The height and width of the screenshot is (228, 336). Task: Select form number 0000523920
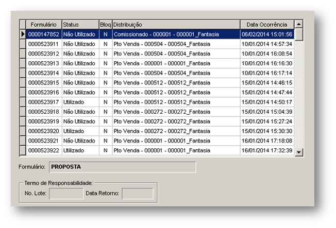pyautogui.click(x=44, y=131)
